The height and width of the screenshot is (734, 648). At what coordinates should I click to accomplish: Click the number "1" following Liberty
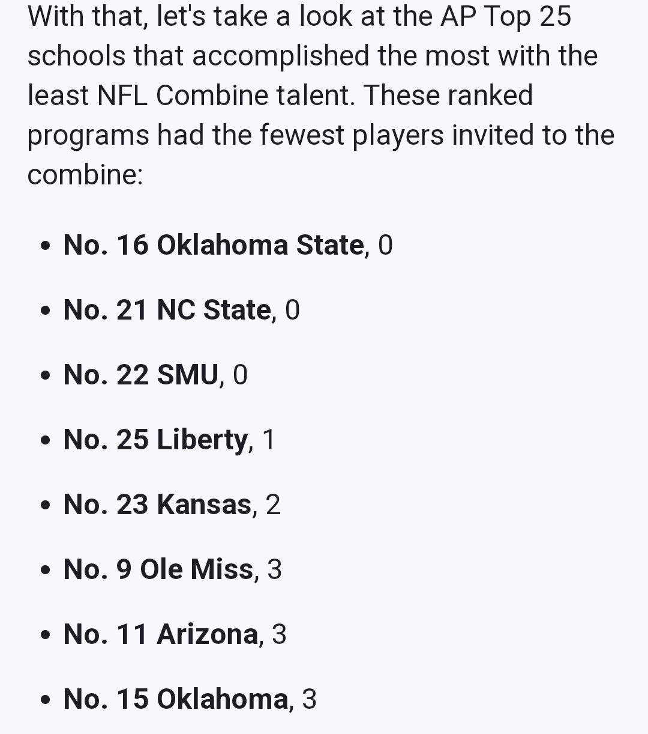pyautogui.click(x=269, y=440)
